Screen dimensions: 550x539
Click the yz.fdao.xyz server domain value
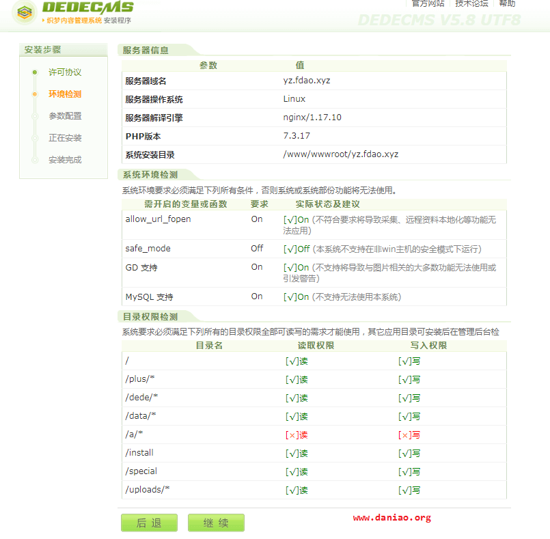[307, 81]
